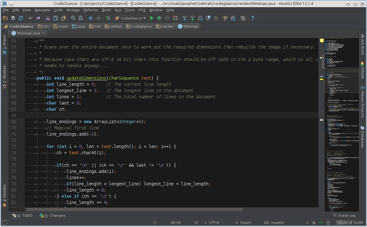
Task: Open Help via the question mark icon
Action: (252, 18)
